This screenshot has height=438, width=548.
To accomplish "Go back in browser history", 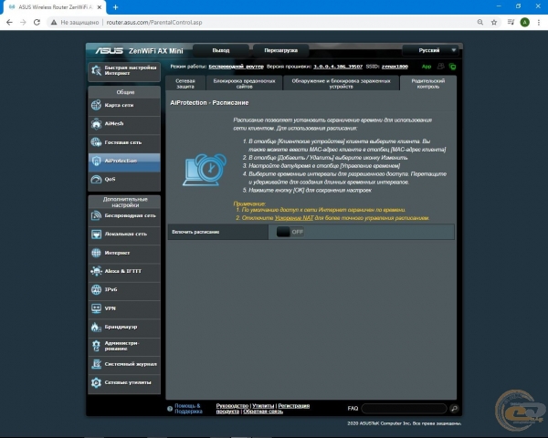I will pyautogui.click(x=9, y=22).
